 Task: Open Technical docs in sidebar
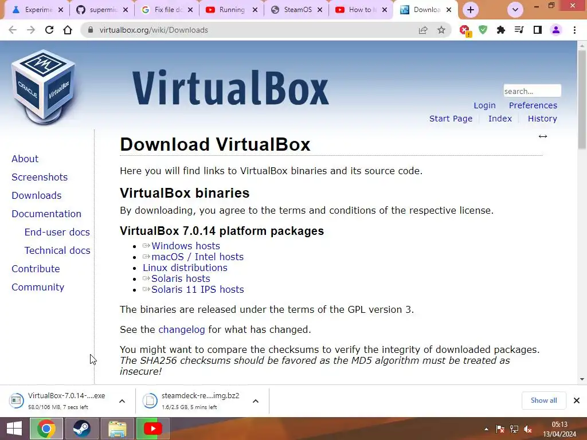coord(57,250)
